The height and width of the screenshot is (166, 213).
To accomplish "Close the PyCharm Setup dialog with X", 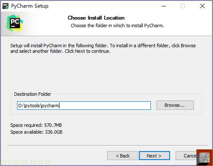I will coord(202,6).
